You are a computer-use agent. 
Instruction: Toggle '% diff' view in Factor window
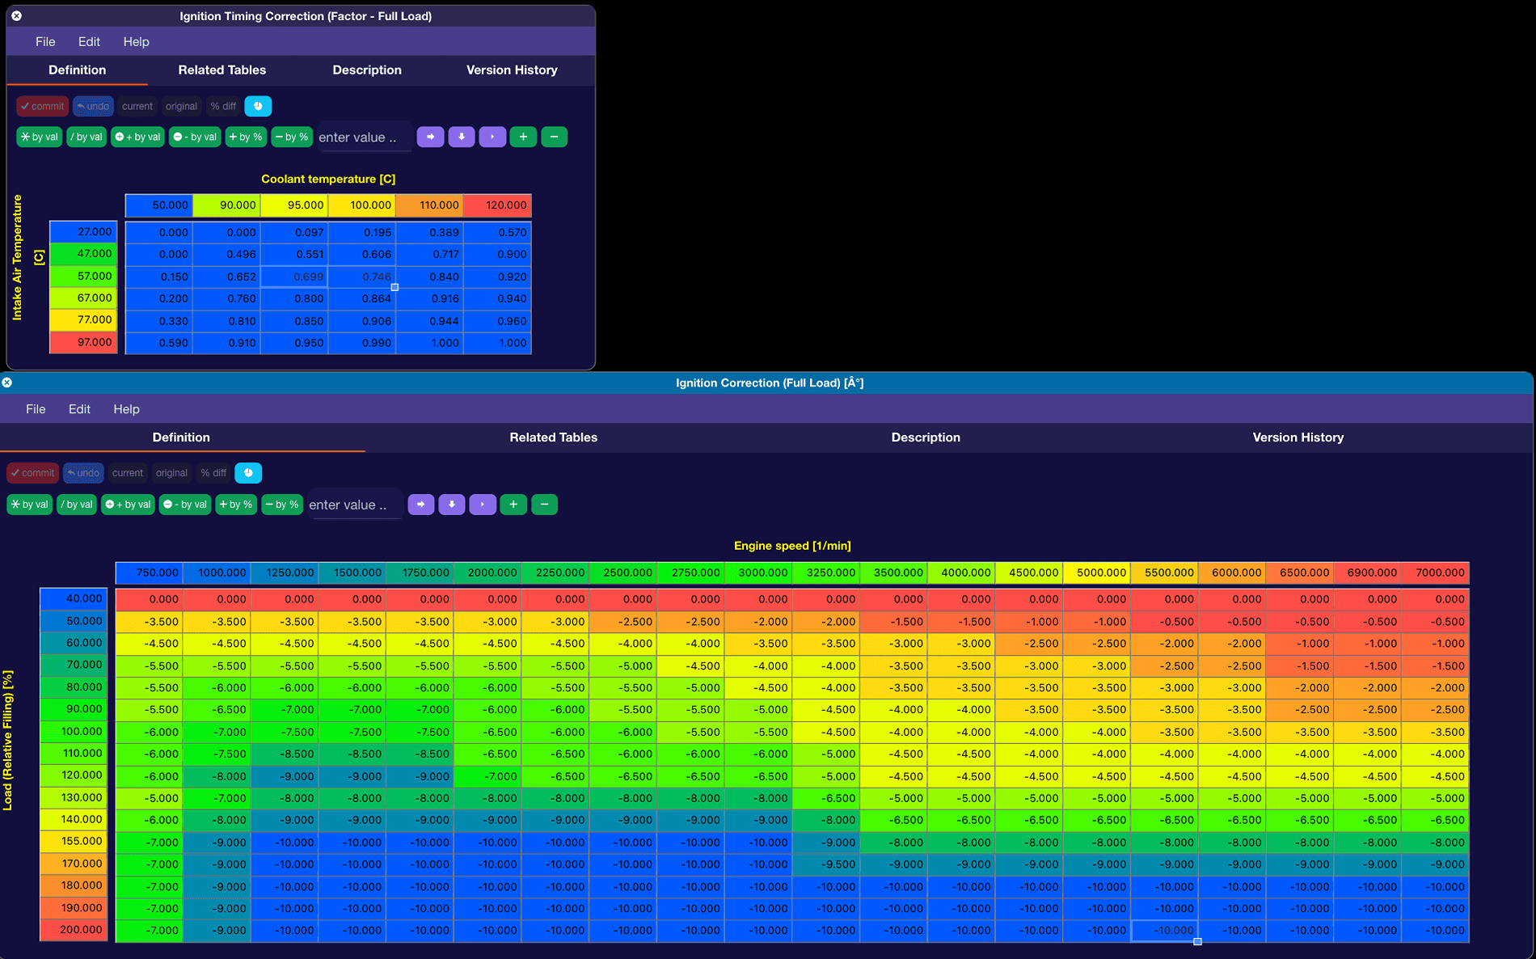[x=223, y=106]
